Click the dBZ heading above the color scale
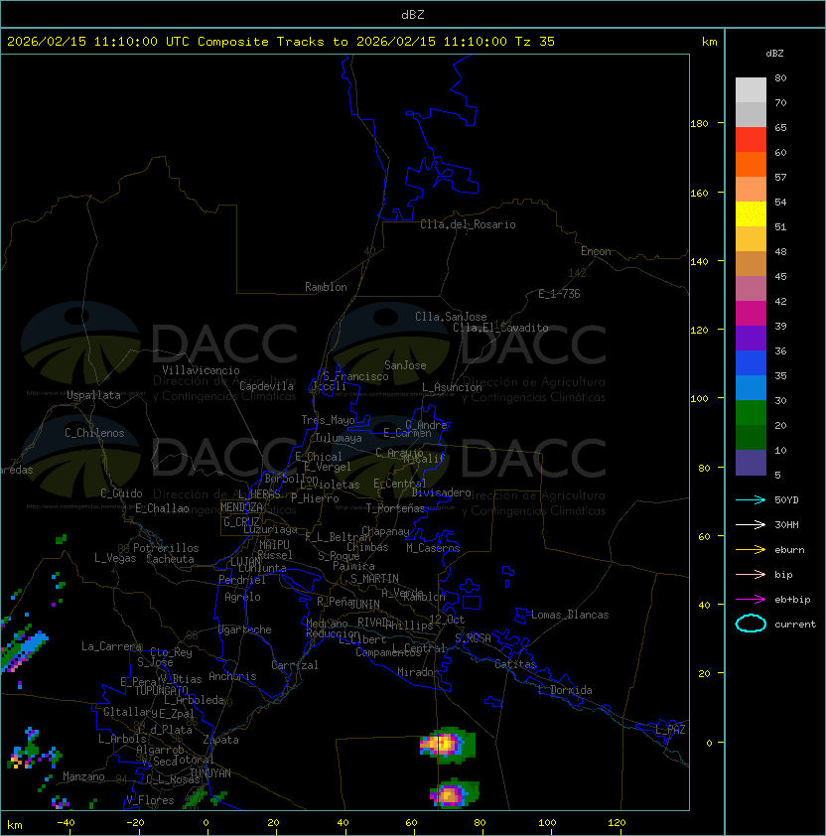 coord(774,54)
